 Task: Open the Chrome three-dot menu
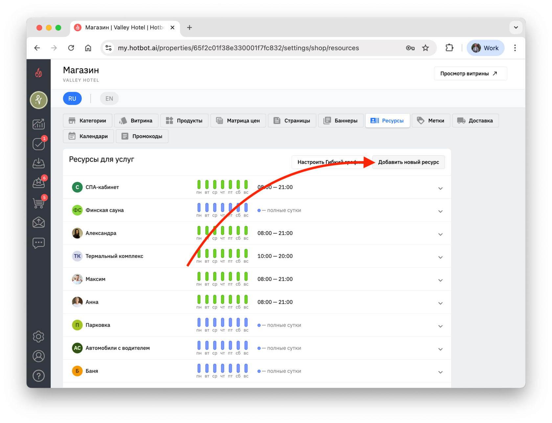(x=515, y=48)
